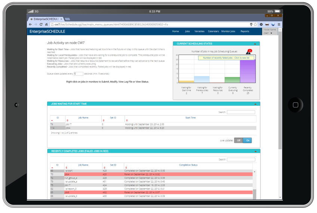The image size is (317, 213).
Task: Open the Reports menu
Action: click(245, 31)
